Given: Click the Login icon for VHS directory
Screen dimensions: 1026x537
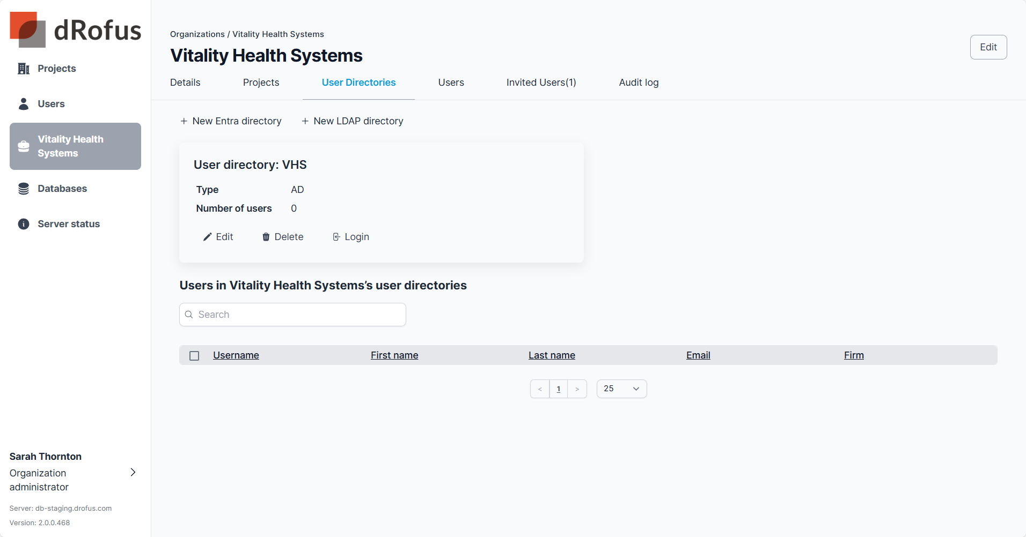Looking at the screenshot, I should click(x=336, y=237).
